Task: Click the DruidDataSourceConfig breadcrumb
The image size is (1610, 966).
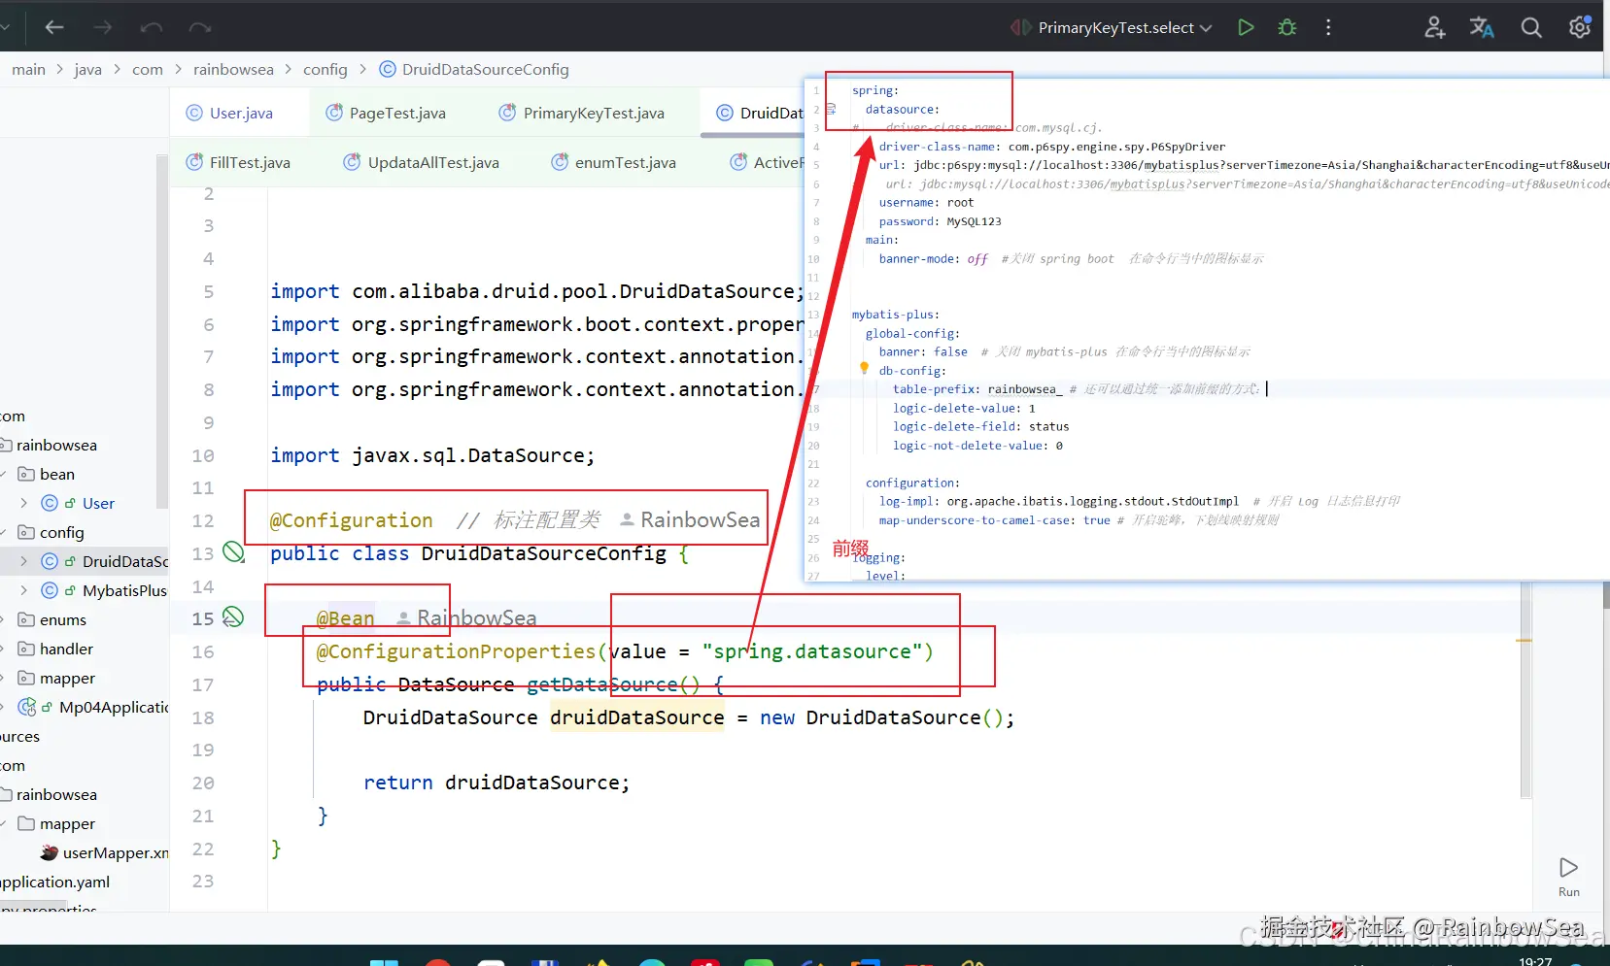Action: 486,69
